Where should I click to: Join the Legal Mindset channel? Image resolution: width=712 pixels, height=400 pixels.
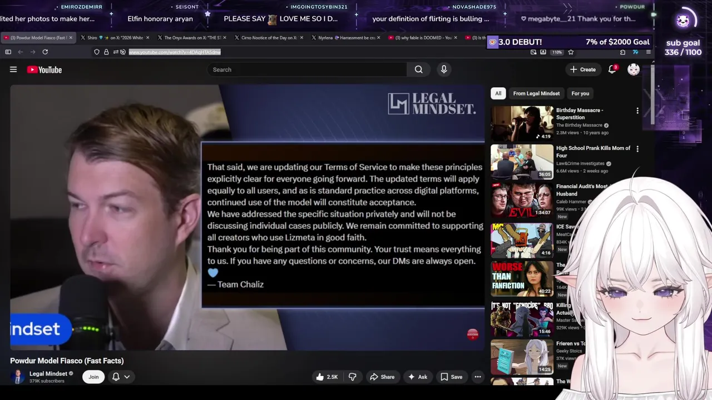click(x=93, y=377)
